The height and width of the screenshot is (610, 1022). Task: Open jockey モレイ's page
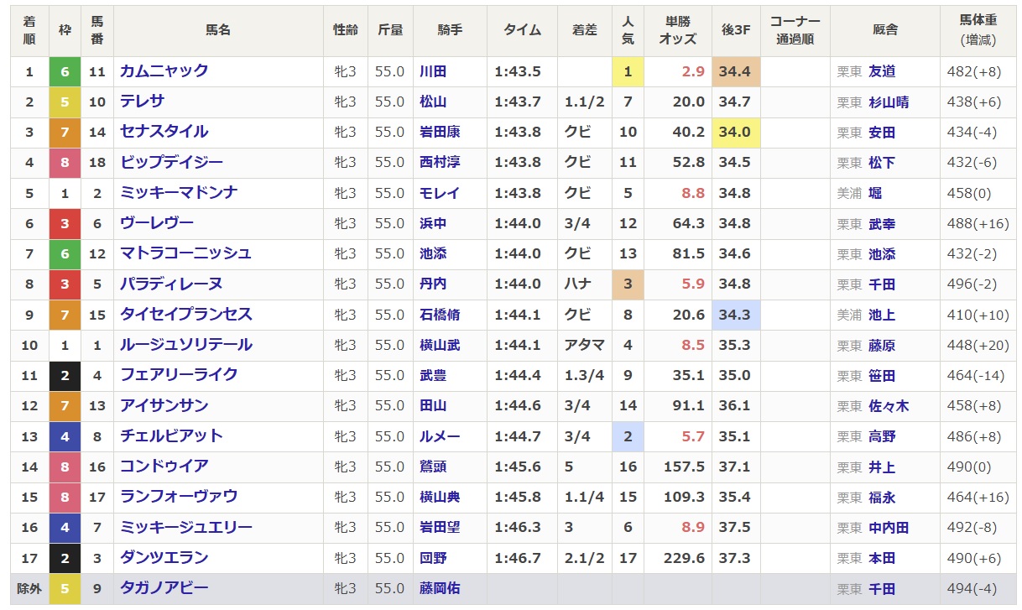(x=440, y=193)
